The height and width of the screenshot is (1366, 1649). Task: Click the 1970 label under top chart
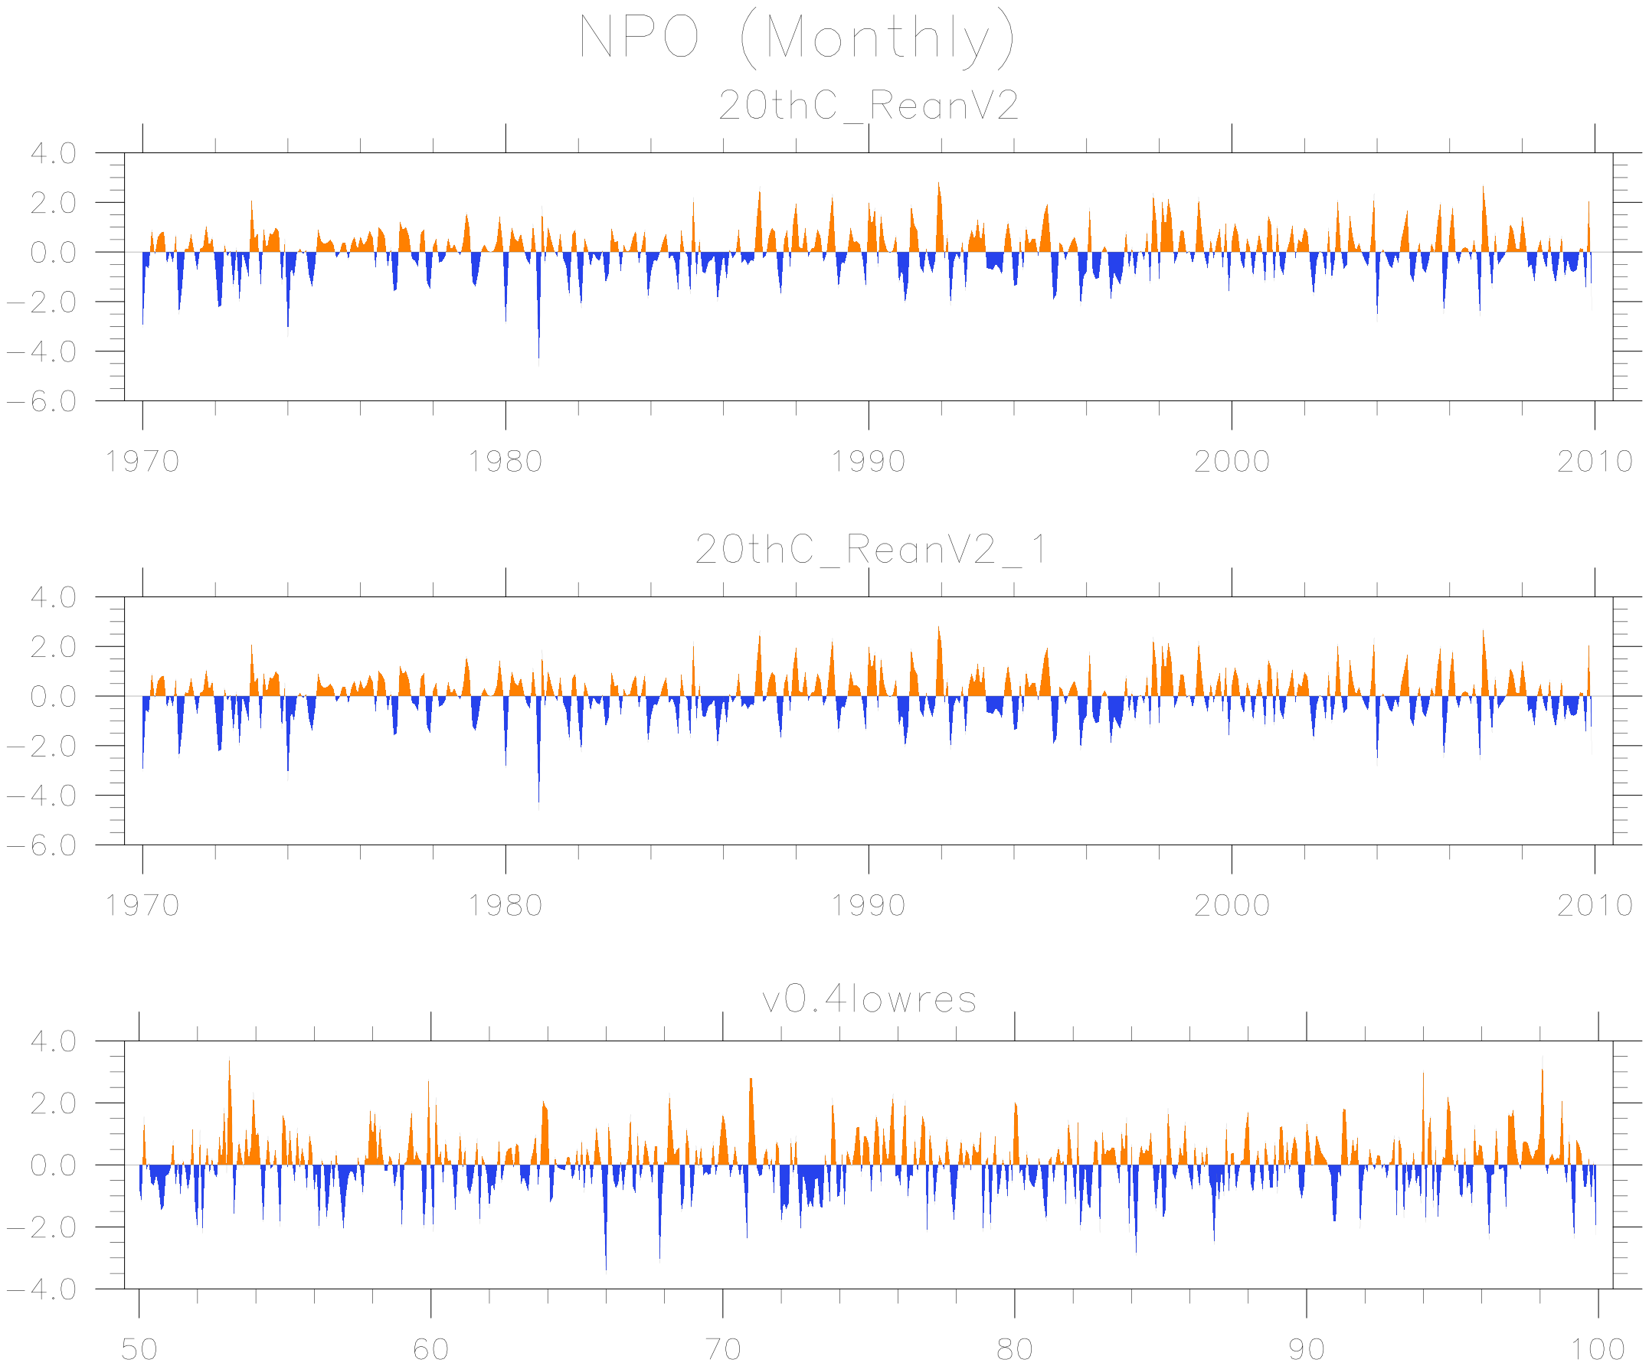[x=142, y=462]
